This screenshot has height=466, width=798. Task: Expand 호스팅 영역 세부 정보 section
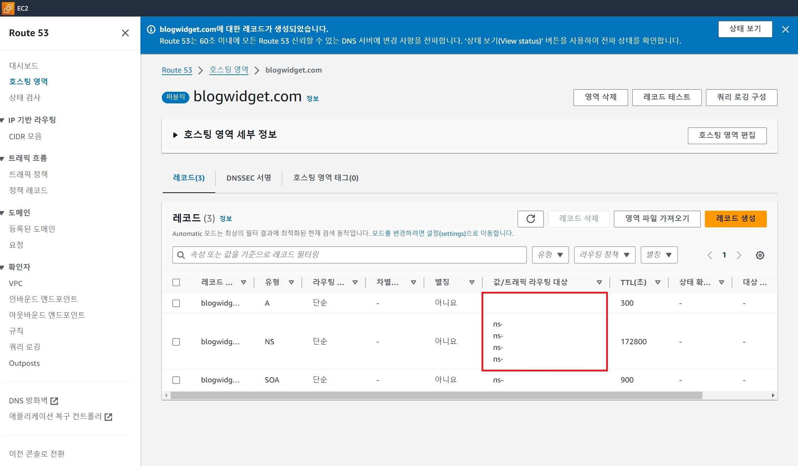click(175, 135)
